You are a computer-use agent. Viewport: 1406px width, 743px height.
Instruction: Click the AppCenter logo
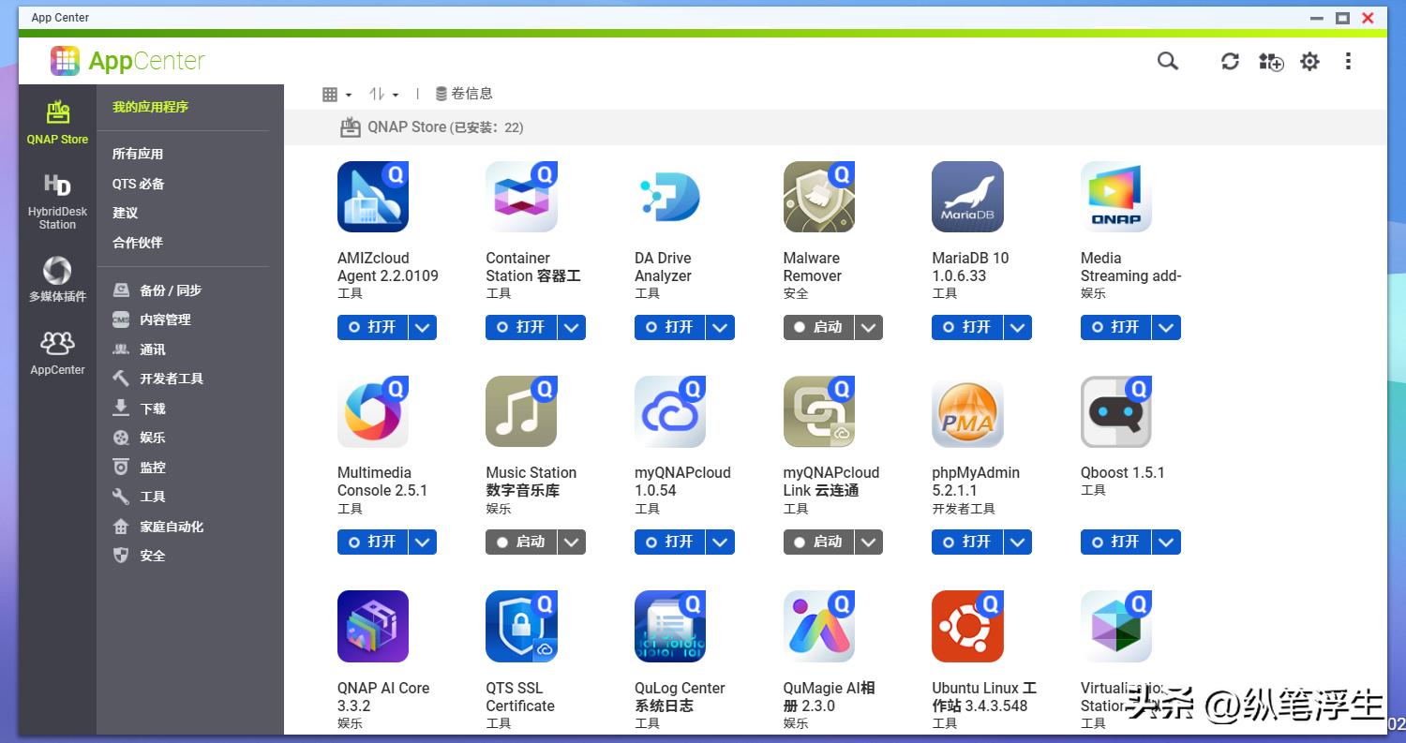[127, 61]
